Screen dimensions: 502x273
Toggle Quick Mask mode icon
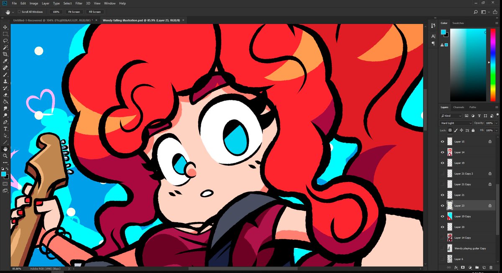click(x=5, y=183)
